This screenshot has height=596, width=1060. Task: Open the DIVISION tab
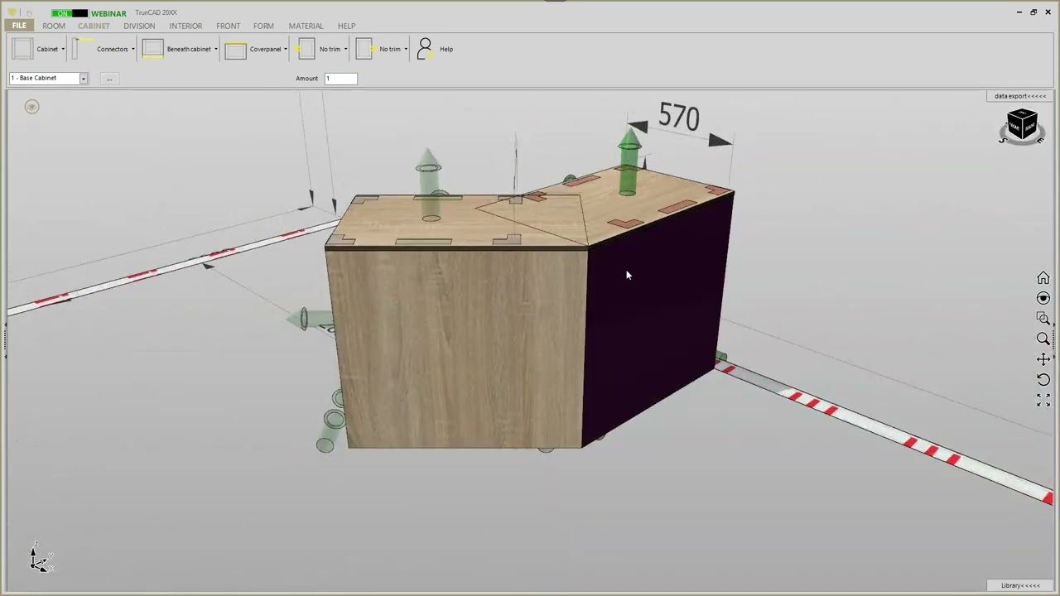coord(139,26)
